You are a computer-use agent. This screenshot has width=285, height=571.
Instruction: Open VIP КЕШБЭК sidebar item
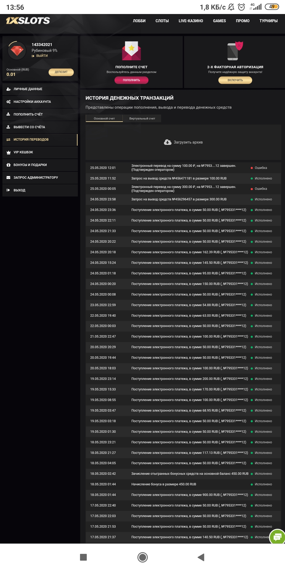click(40, 152)
